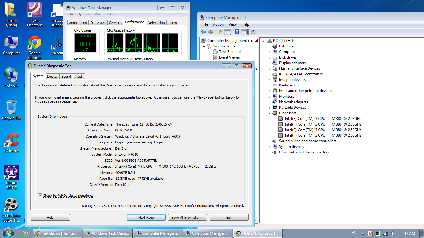The height and width of the screenshot is (238, 424).
Task: Switch to Display tab in DirectX tool
Action: pyautogui.click(x=52, y=77)
